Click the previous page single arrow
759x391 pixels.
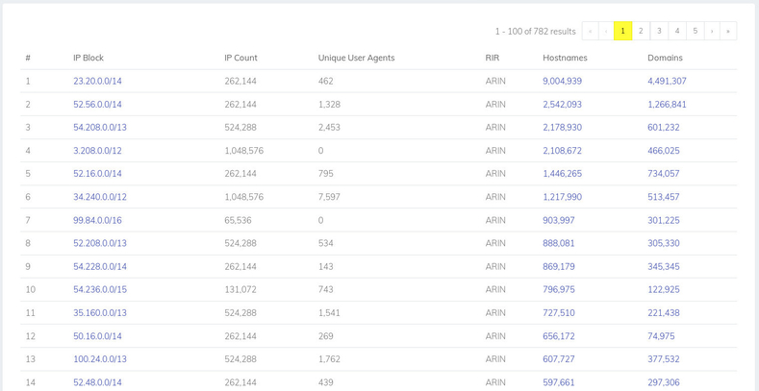point(606,31)
